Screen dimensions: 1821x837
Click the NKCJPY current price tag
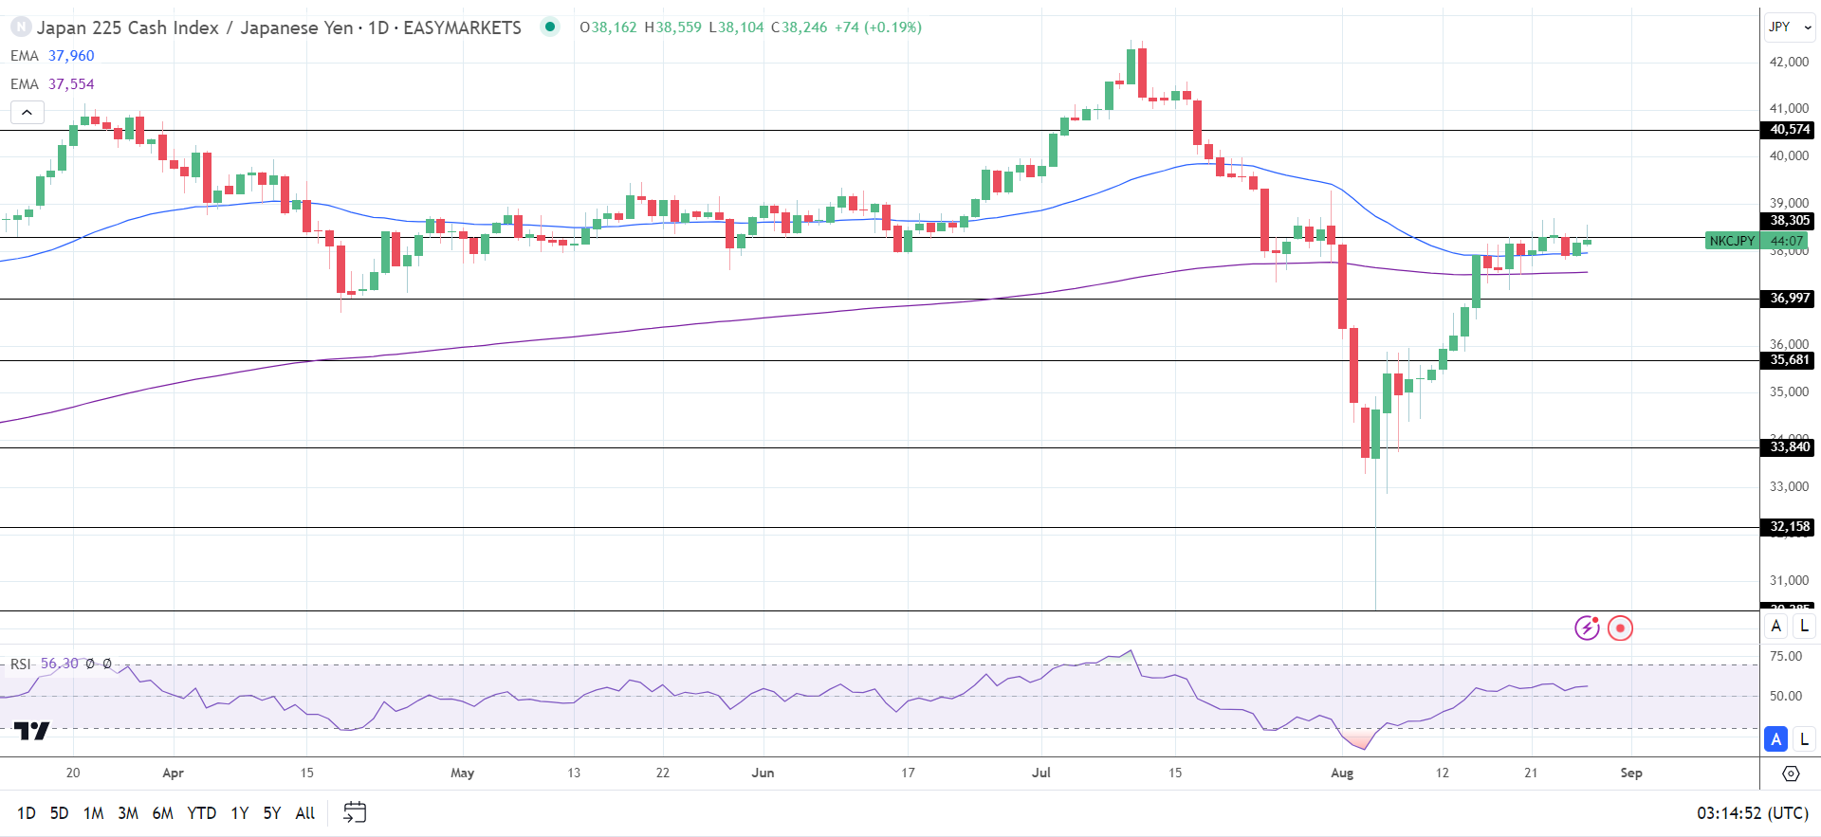point(1732,241)
